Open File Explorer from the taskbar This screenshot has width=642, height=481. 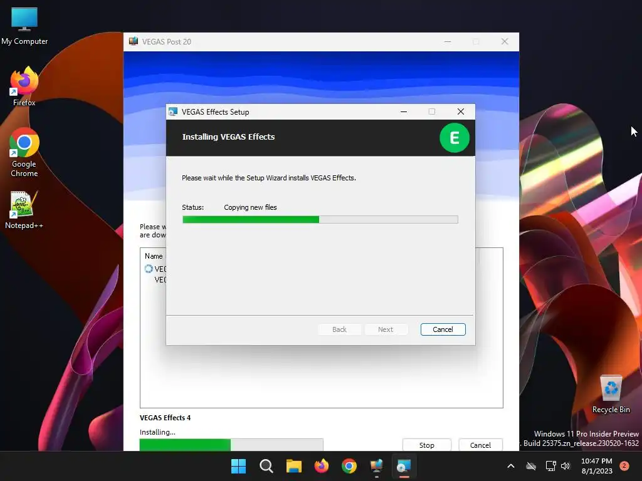[x=293, y=466]
